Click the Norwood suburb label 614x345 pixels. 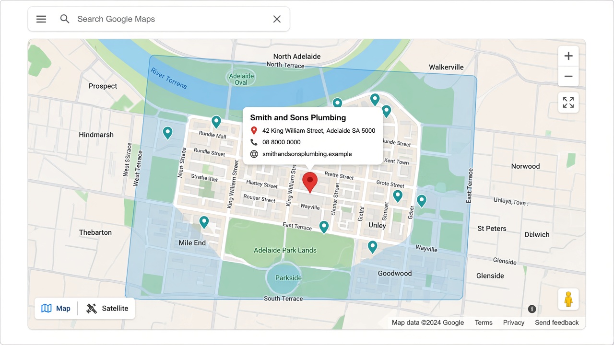tap(526, 166)
